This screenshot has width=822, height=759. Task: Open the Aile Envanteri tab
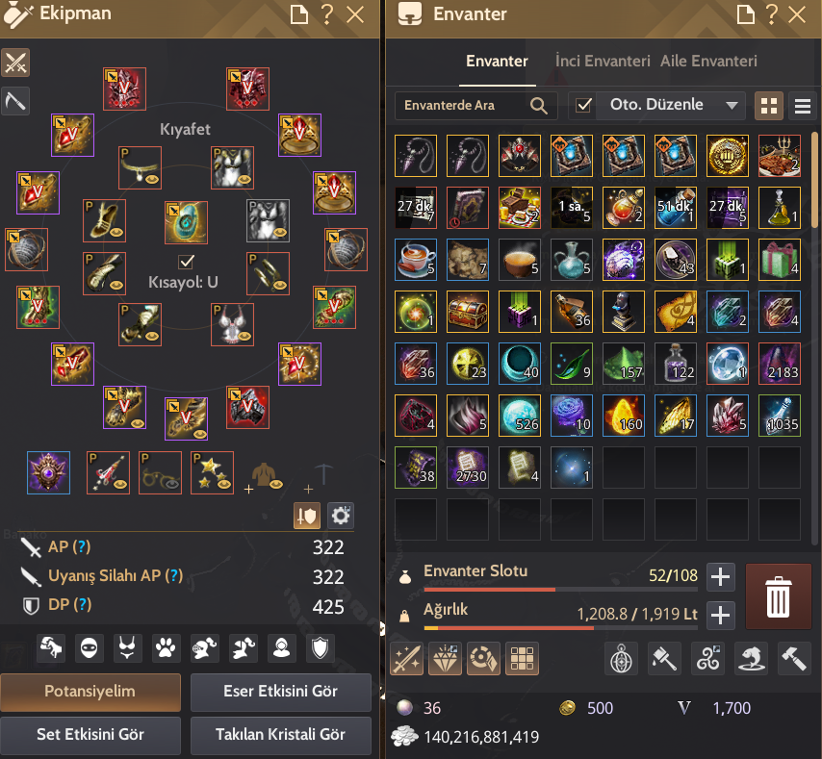[708, 61]
